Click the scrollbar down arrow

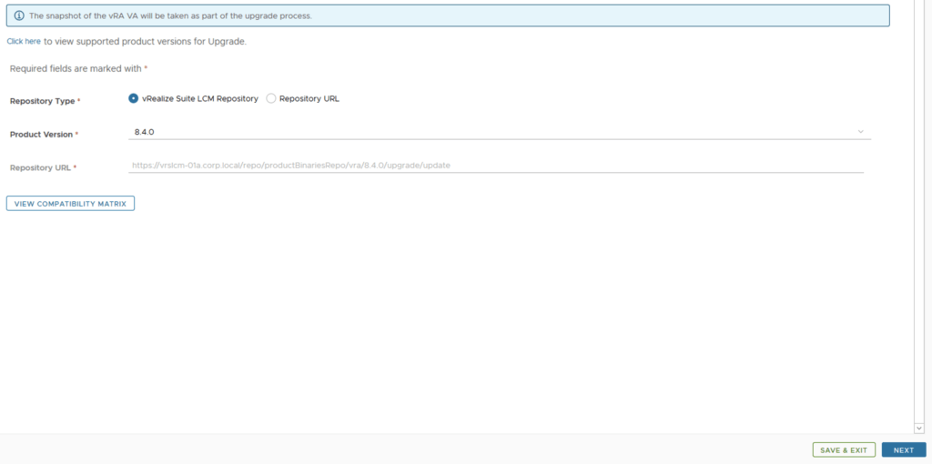918,428
